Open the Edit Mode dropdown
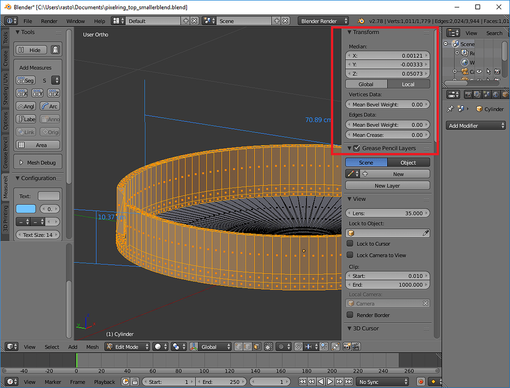Image resolution: width=510 pixels, height=388 pixels. coord(127,347)
